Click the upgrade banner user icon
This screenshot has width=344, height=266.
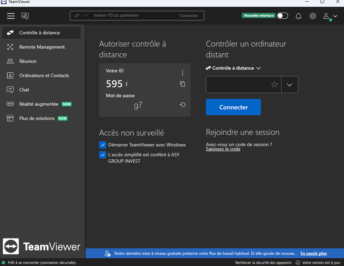point(108,253)
